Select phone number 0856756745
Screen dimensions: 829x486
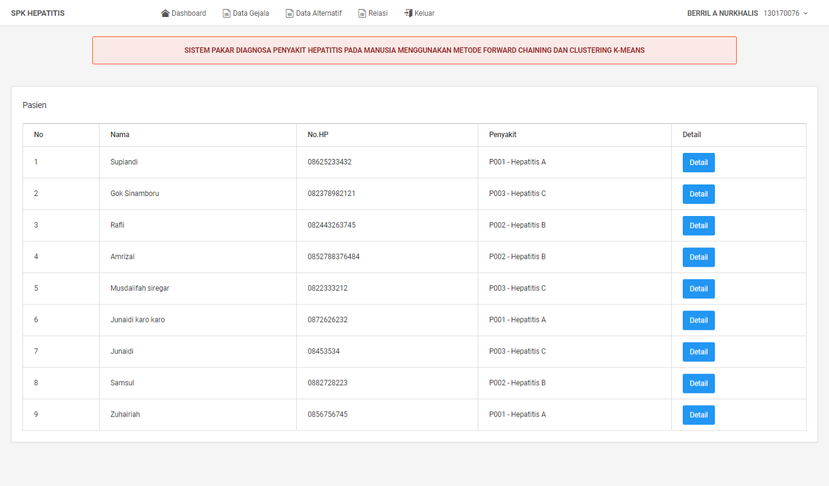tap(328, 414)
